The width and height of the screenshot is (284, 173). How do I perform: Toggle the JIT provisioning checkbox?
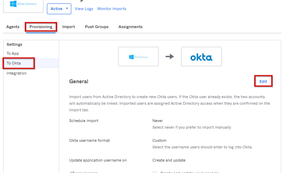coord(155,172)
